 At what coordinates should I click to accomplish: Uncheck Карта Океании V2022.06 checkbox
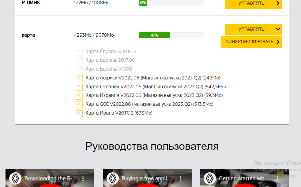[79, 87]
